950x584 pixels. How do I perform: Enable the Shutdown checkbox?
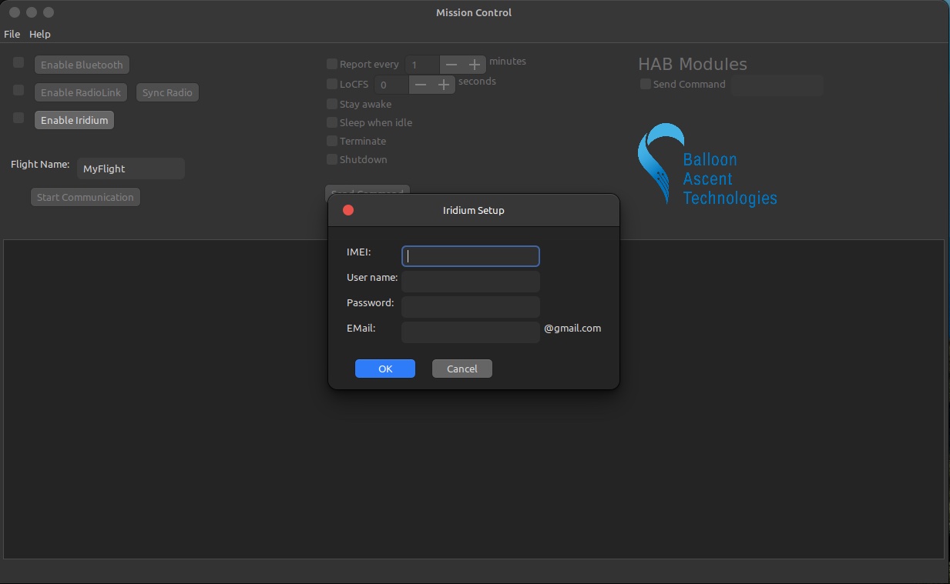click(331, 159)
